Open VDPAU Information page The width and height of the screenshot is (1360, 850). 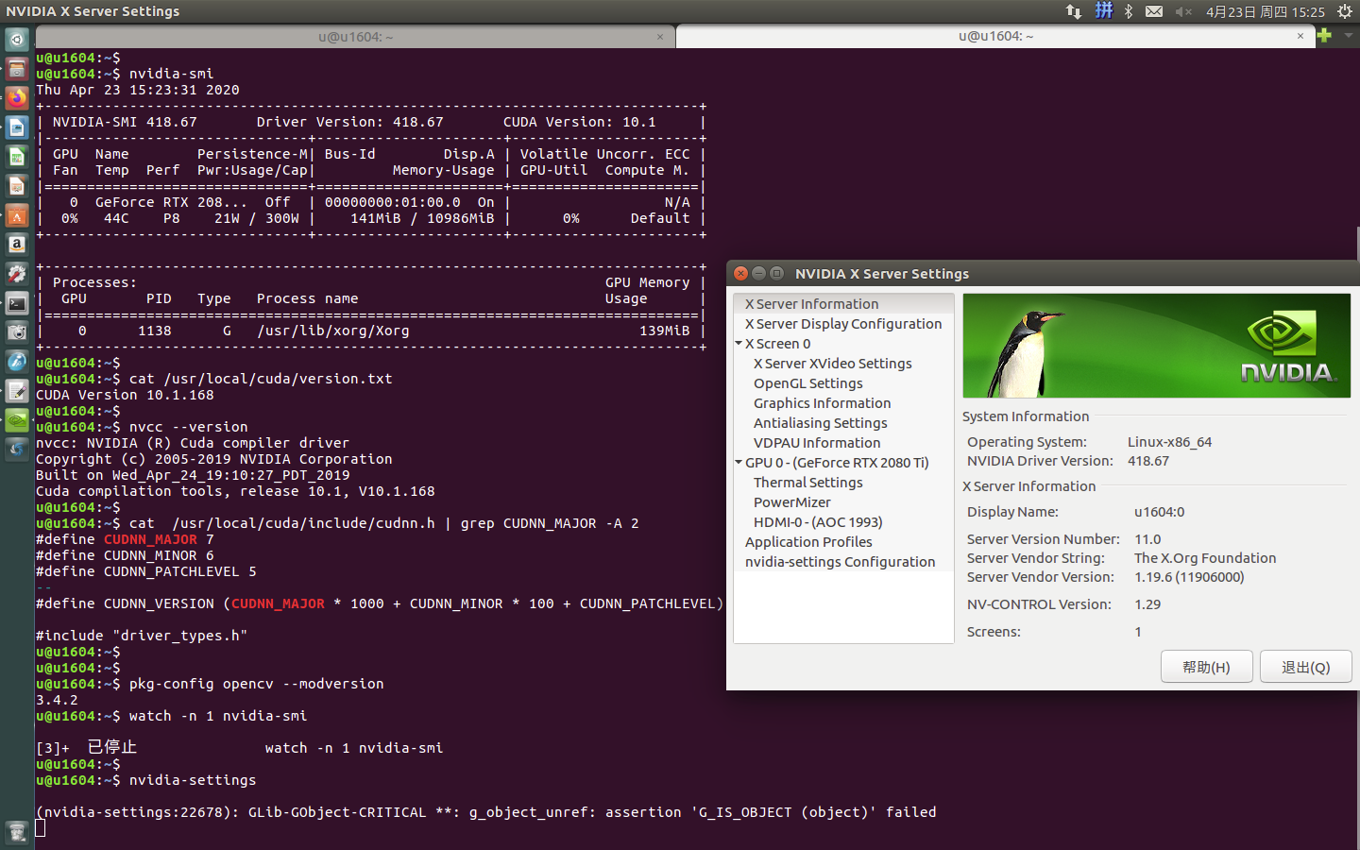[817, 443]
